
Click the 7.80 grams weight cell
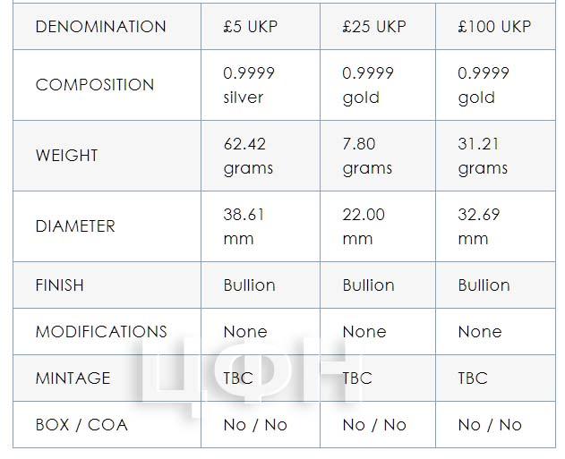[x=378, y=156]
